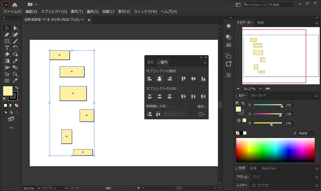321x191 pixels.
Task: Select the Rectangle tool
Action: pos(7,41)
